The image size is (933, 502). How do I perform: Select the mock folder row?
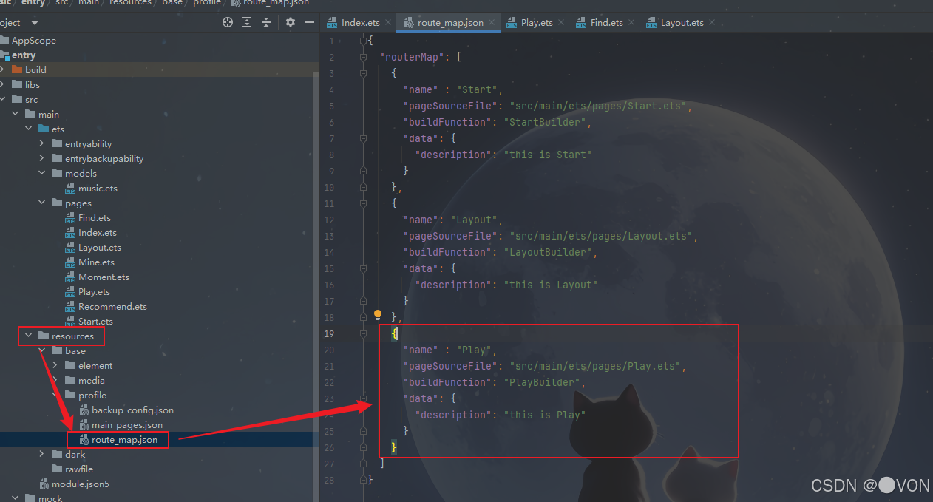(159, 498)
